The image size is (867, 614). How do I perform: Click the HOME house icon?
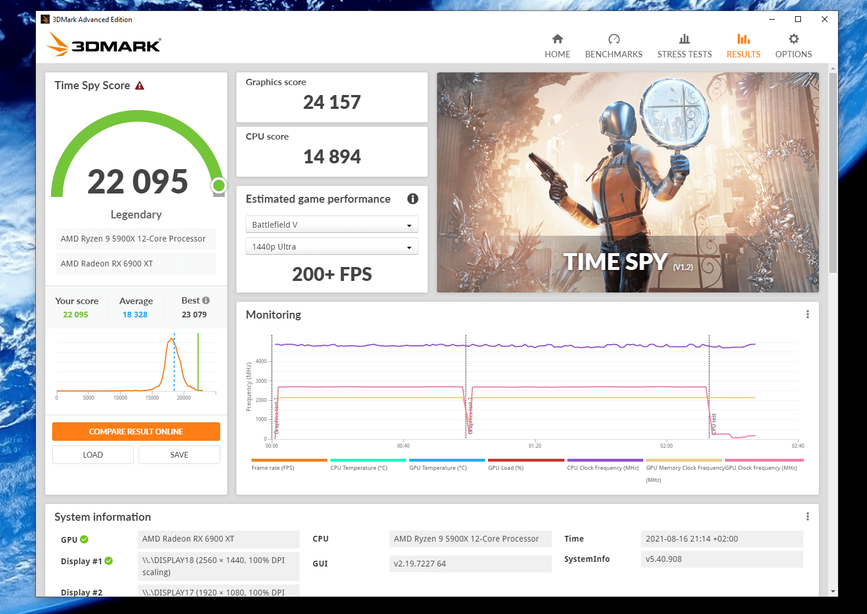(558, 39)
